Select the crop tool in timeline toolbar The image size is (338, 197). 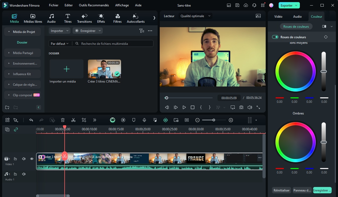[x=84, y=120]
